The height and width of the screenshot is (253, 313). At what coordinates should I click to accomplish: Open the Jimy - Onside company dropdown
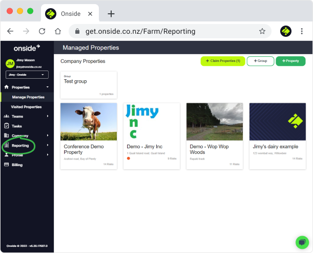[27, 75]
